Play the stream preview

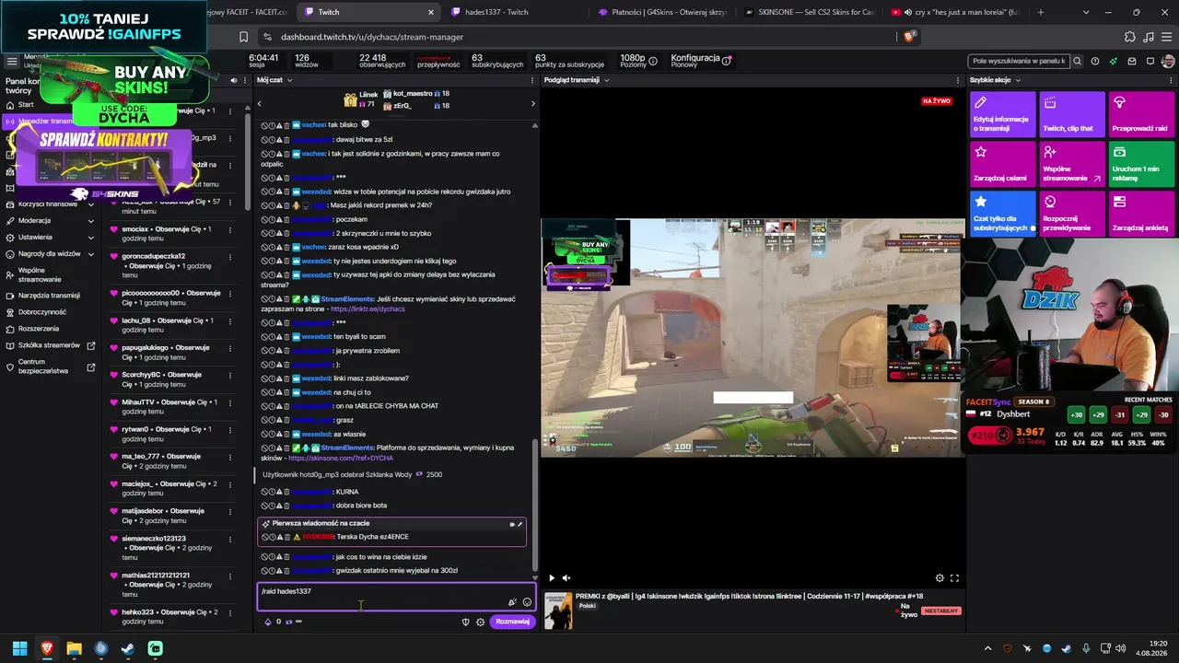coord(552,578)
